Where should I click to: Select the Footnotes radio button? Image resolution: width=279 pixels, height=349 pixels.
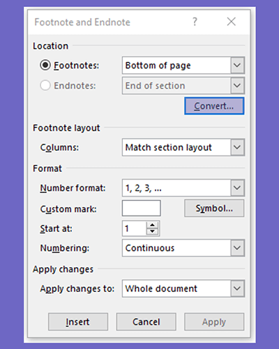(45, 65)
